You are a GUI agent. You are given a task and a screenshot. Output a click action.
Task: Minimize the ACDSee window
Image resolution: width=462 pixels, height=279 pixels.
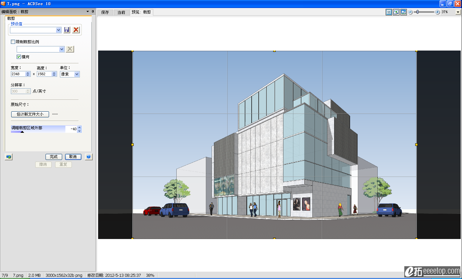tap(443, 4)
